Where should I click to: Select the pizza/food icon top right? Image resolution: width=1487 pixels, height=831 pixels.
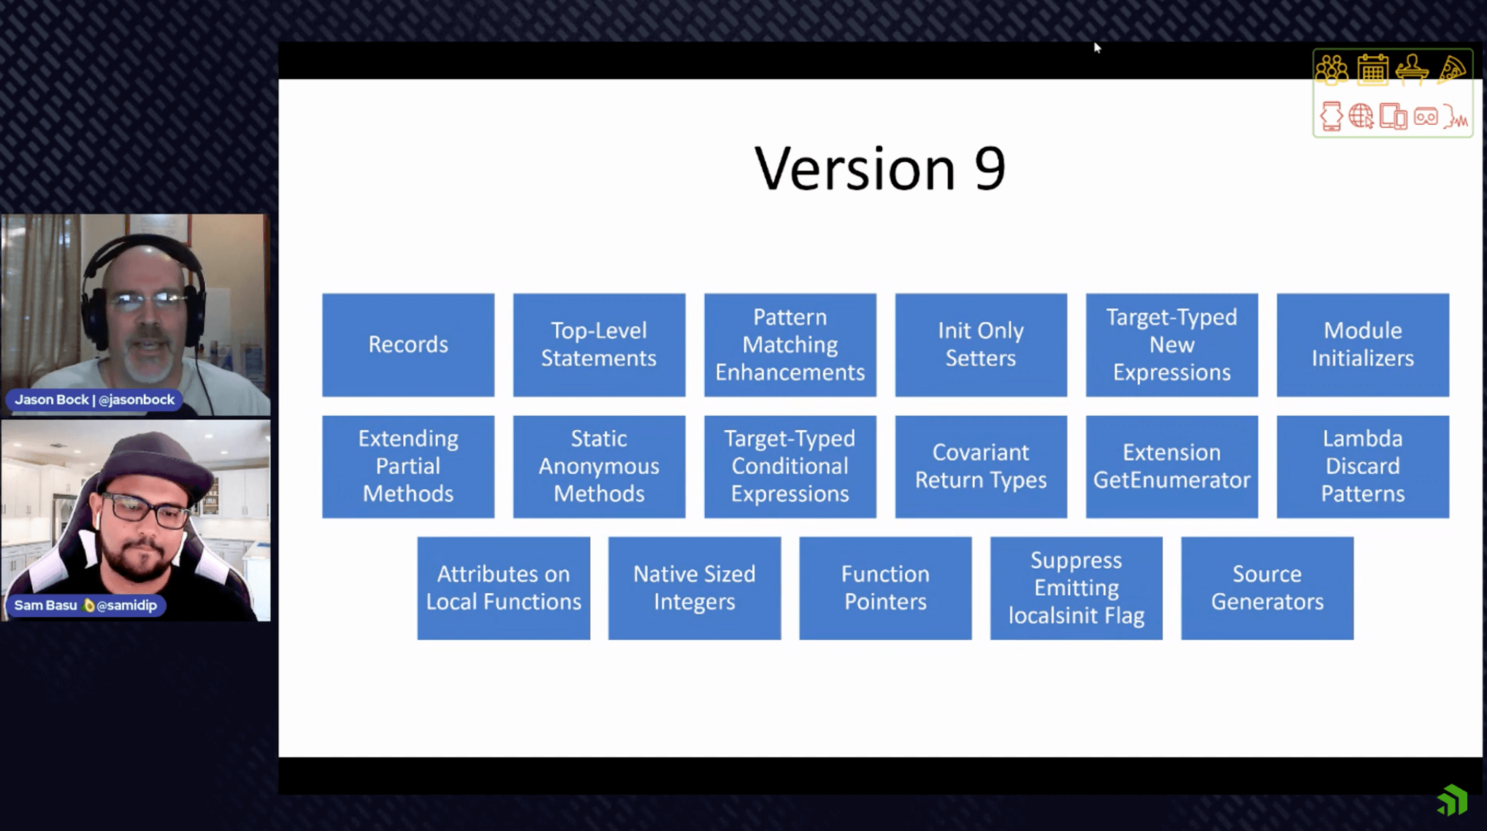click(x=1452, y=70)
